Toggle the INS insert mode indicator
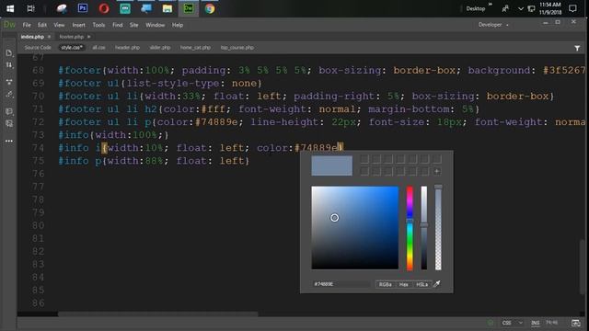Image resolution: width=589 pixels, height=331 pixels. coord(536,323)
